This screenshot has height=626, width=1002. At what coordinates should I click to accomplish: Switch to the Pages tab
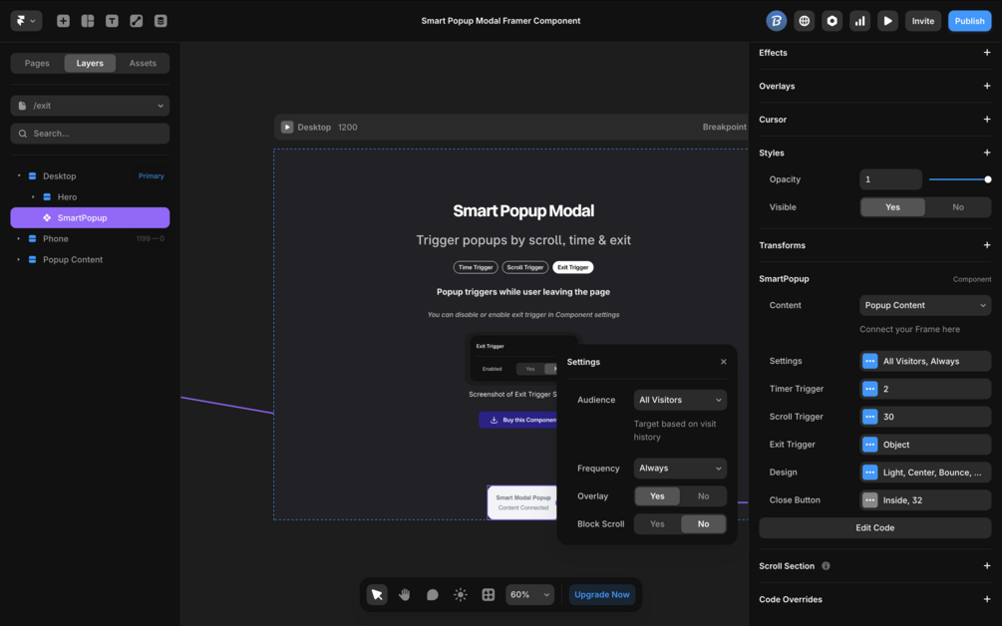click(x=37, y=63)
